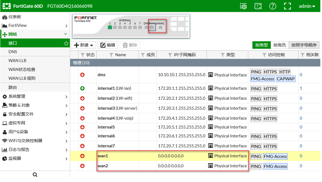Select the wan2 interface name
Image resolution: width=322 pixels, height=182 pixels.
click(x=103, y=166)
